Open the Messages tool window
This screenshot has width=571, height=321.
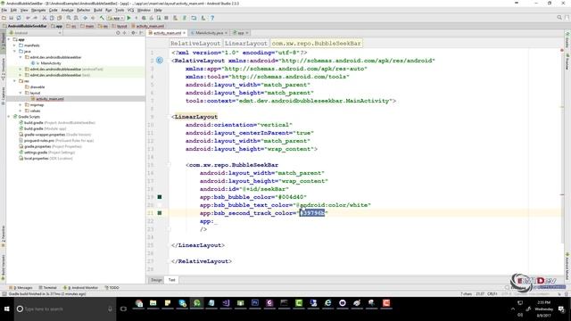(x=21, y=287)
